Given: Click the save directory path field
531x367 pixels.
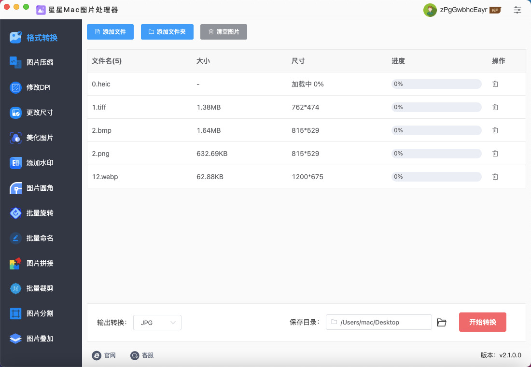Looking at the screenshot, I should 379,323.
